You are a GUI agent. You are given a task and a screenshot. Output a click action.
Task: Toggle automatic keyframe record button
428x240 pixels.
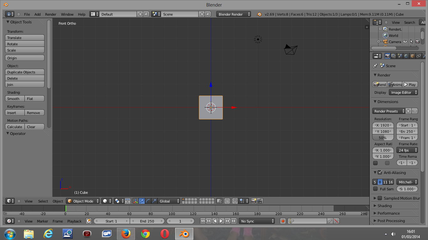pos(283,221)
